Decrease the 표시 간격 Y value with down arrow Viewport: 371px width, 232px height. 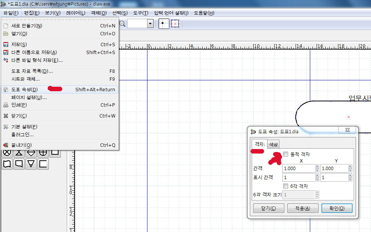pyautogui.click(x=350, y=179)
